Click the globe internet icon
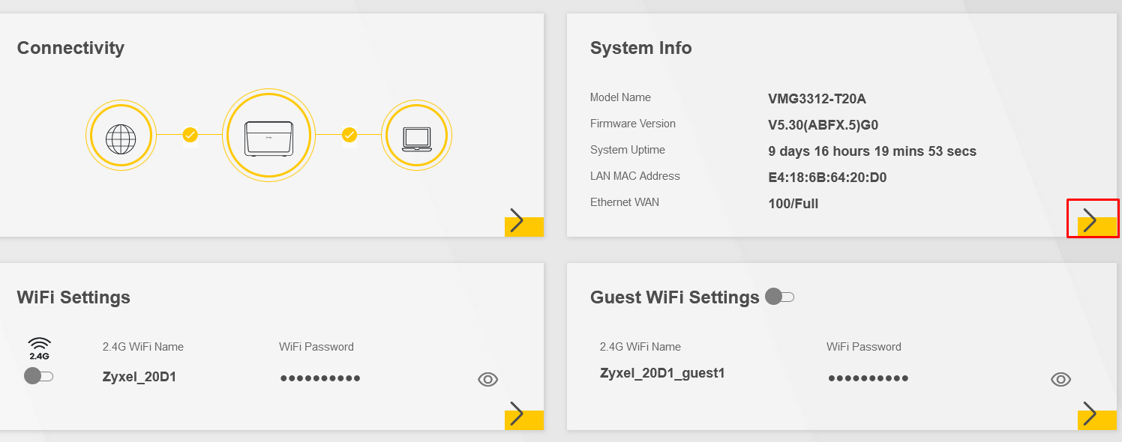 pos(121,136)
